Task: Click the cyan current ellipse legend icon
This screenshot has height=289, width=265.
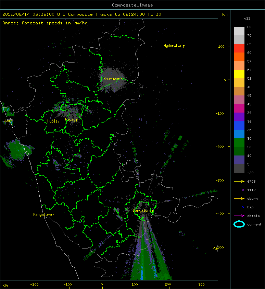Action: pyautogui.click(x=239, y=224)
